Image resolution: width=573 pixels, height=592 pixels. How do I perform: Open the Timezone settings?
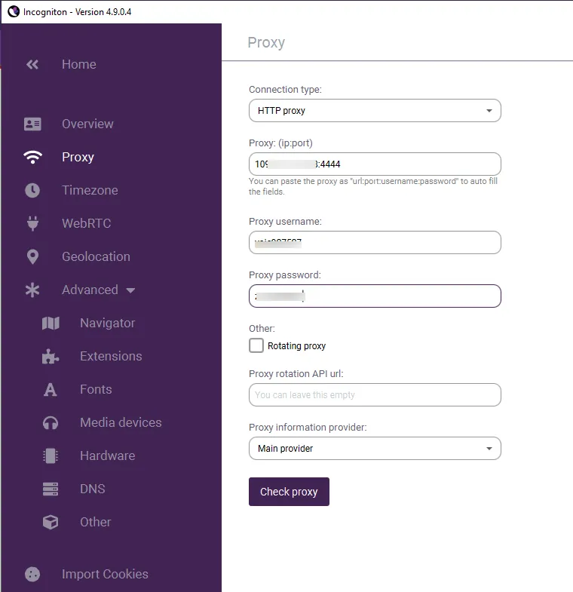point(90,190)
